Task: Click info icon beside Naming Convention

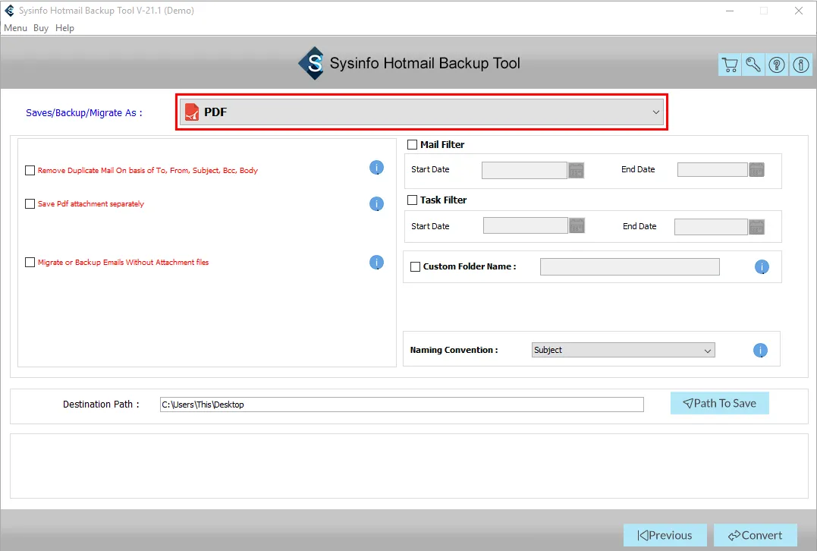Action: (760, 351)
